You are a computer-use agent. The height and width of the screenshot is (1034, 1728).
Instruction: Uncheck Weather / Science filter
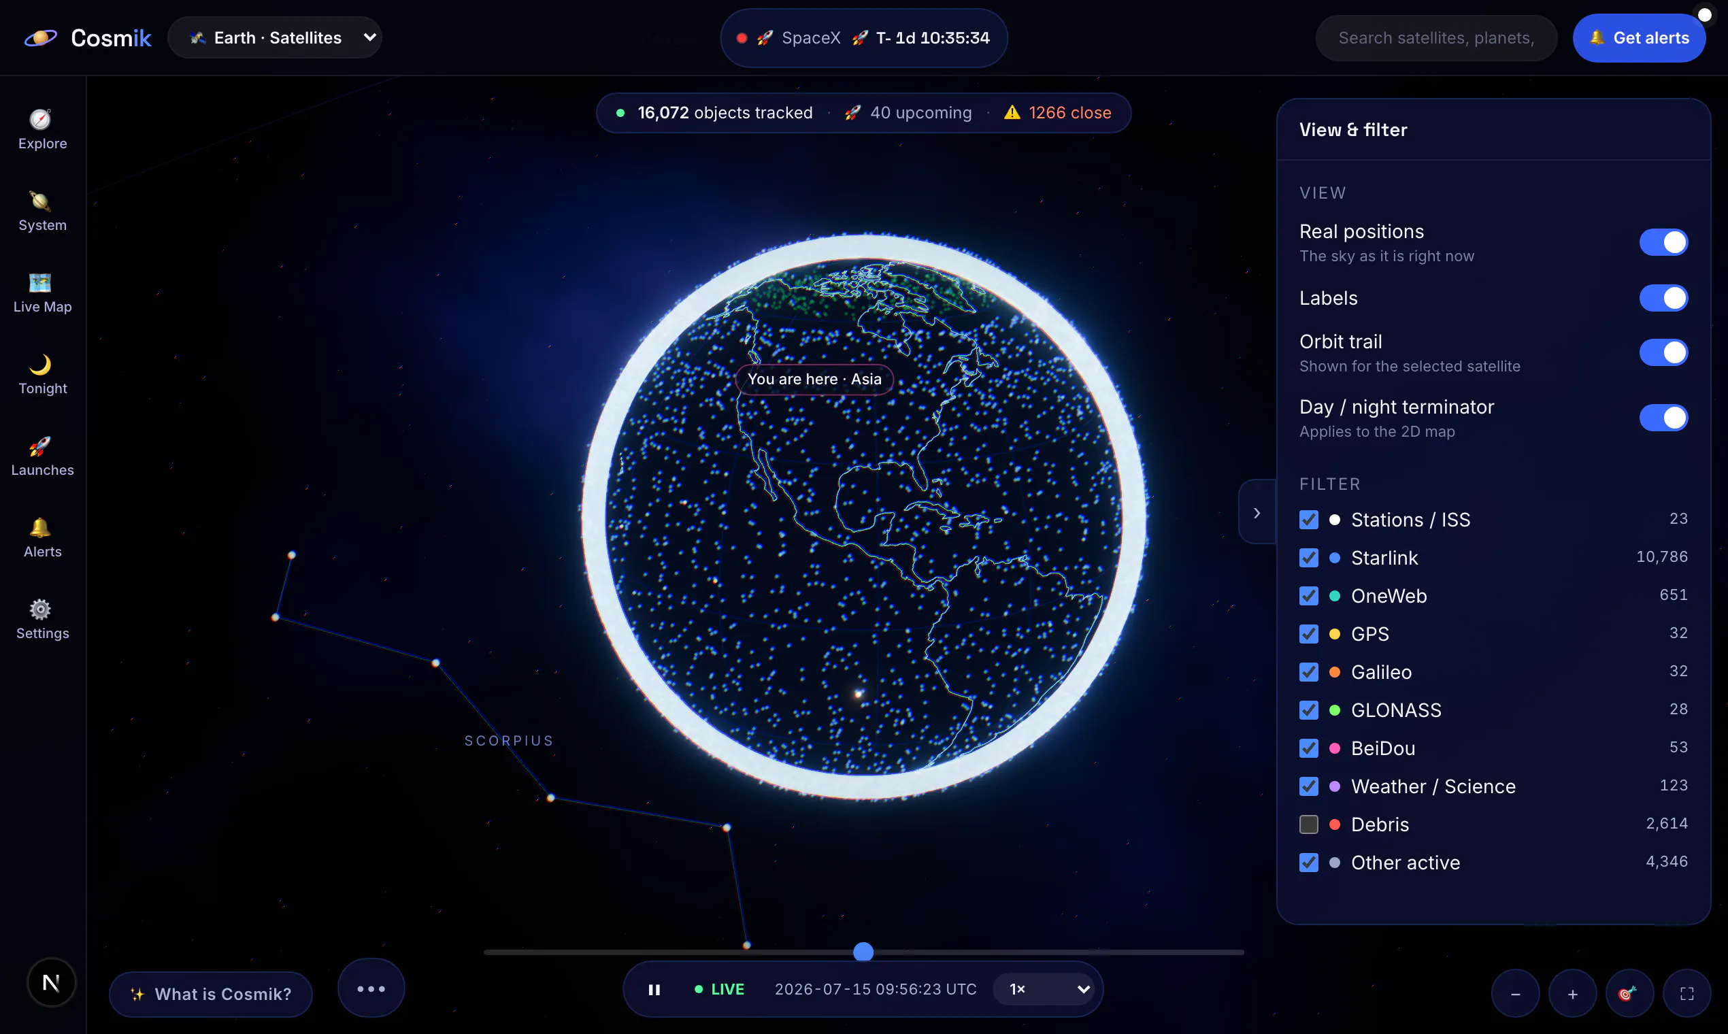[x=1308, y=786]
